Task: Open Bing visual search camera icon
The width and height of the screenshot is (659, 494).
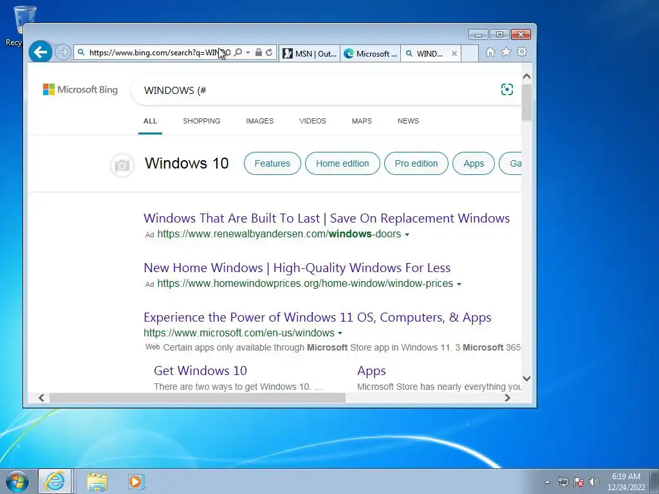Action: click(507, 89)
